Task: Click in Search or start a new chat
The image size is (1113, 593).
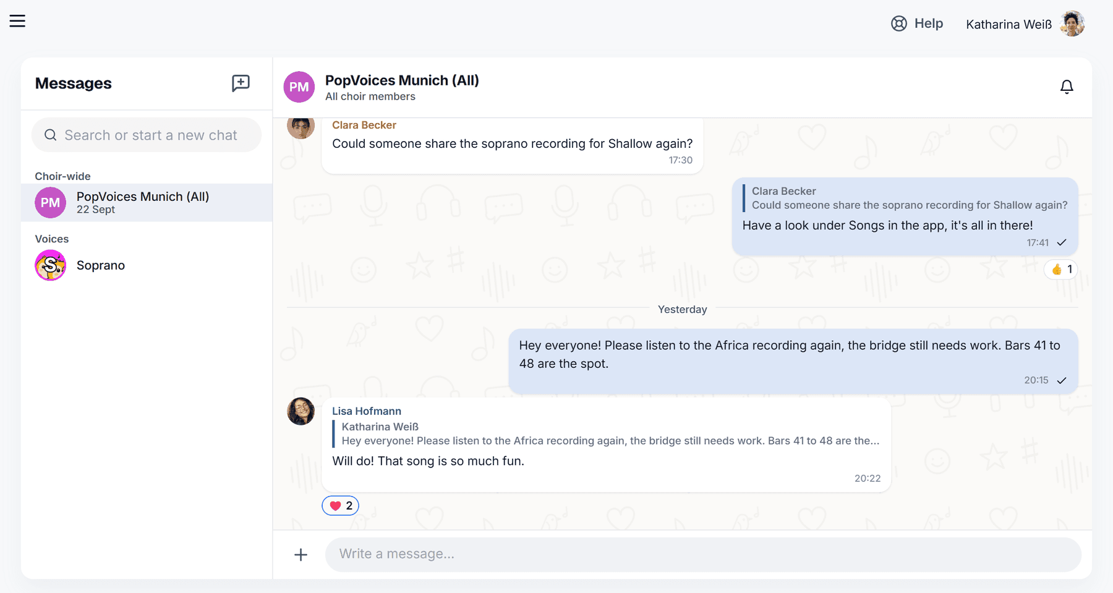Action: click(147, 135)
